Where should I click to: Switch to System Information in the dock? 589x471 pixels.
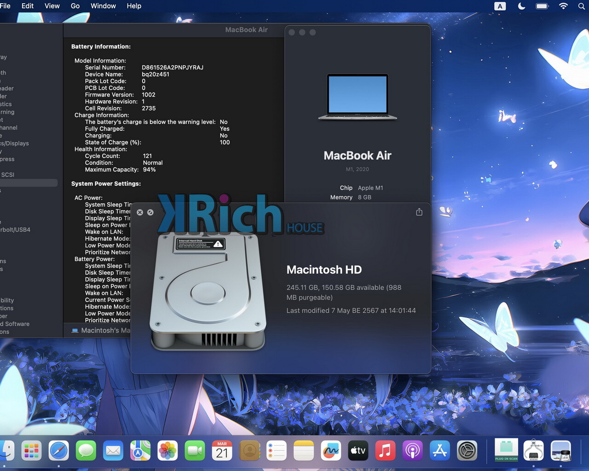click(533, 451)
